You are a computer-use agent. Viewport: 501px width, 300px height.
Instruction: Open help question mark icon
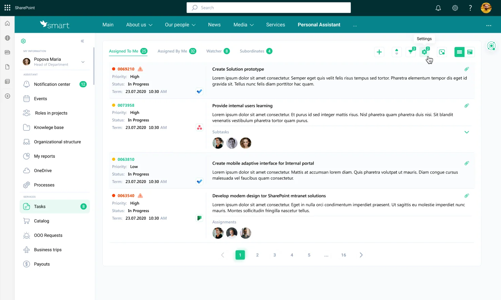(x=470, y=8)
